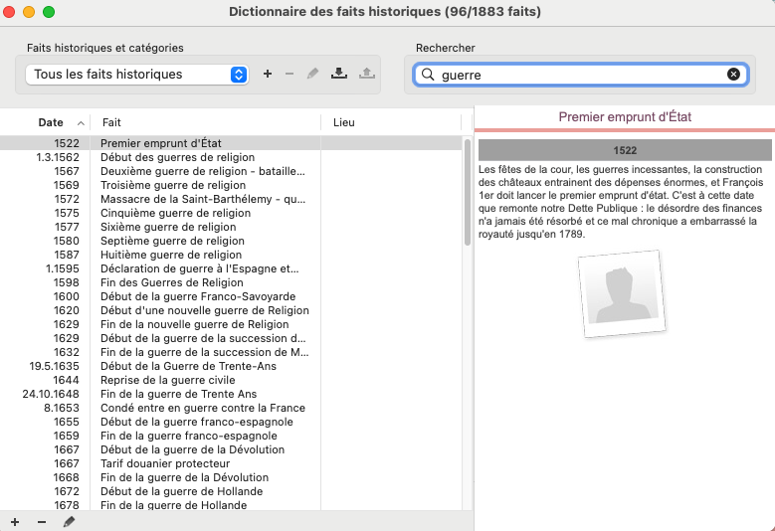Click detail pane title Premier emprunt d'État

(625, 117)
